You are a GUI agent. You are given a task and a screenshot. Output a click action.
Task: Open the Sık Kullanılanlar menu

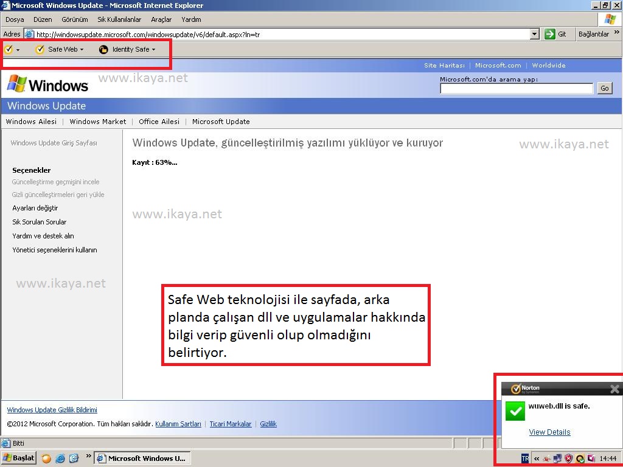pyautogui.click(x=119, y=19)
